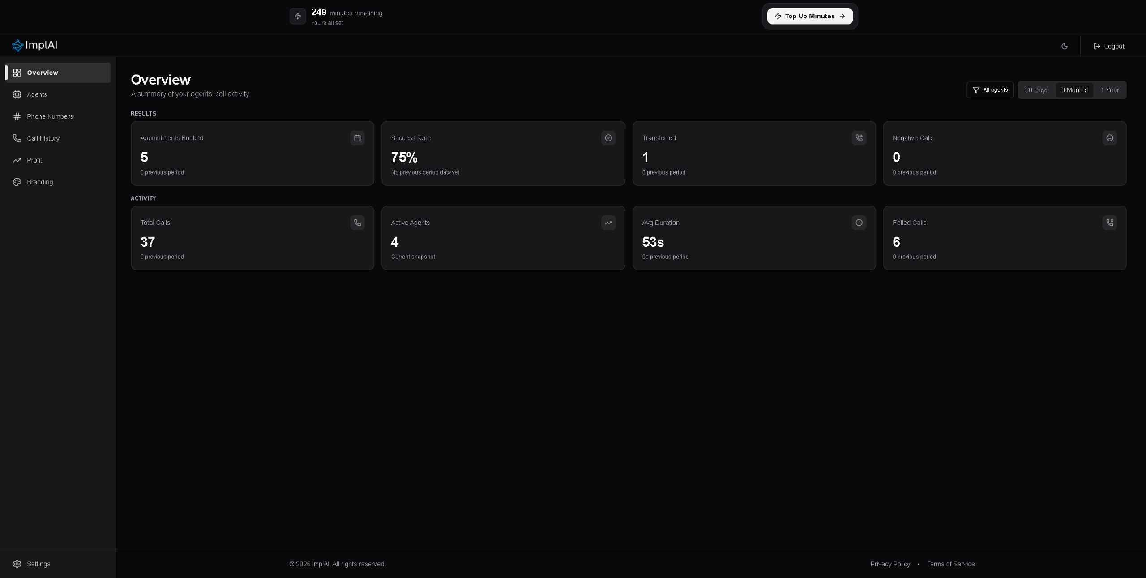Select the 30 Days time range
1146x578 pixels.
click(x=1037, y=90)
